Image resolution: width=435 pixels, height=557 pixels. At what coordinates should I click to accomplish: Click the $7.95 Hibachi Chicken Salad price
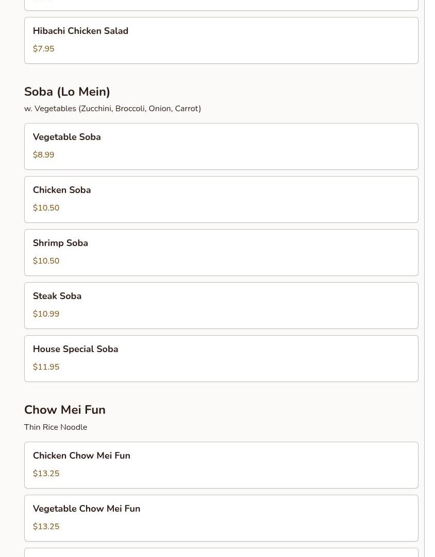click(43, 49)
